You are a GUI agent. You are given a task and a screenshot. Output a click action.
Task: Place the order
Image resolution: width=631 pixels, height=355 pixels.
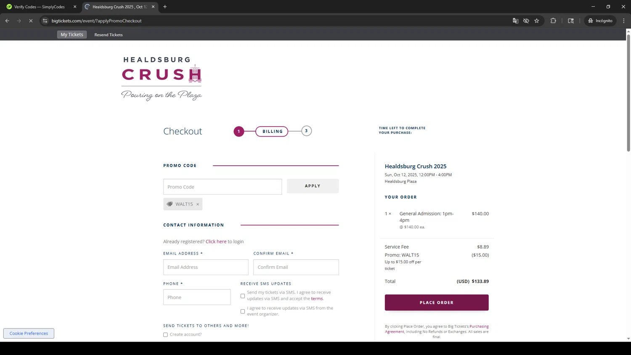tap(437, 302)
